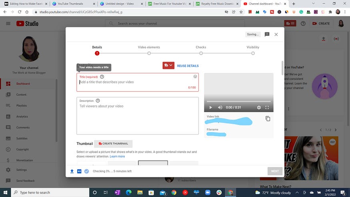Open Dashboard in the sidebar
Image resolution: width=350 pixels, height=197 pixels.
28,84
